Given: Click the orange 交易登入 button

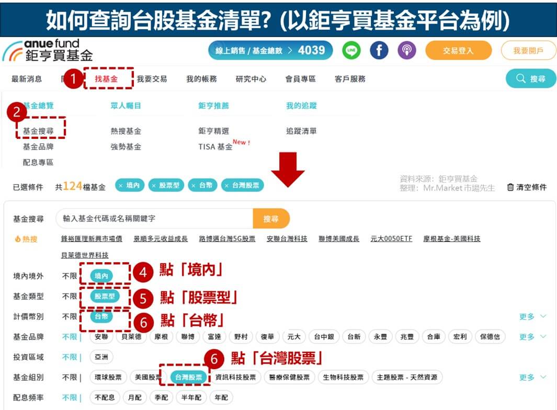Looking at the screenshot, I should pos(458,50).
